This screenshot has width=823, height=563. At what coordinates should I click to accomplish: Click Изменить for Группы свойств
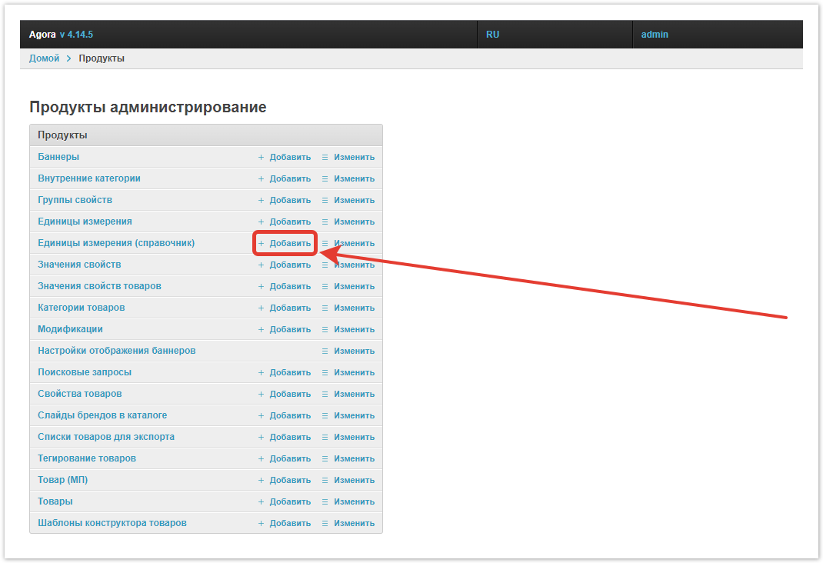click(354, 200)
